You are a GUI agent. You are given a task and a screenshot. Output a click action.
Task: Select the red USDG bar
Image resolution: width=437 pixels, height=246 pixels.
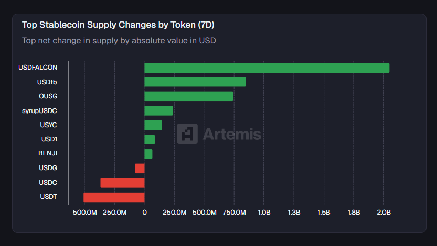click(140, 168)
